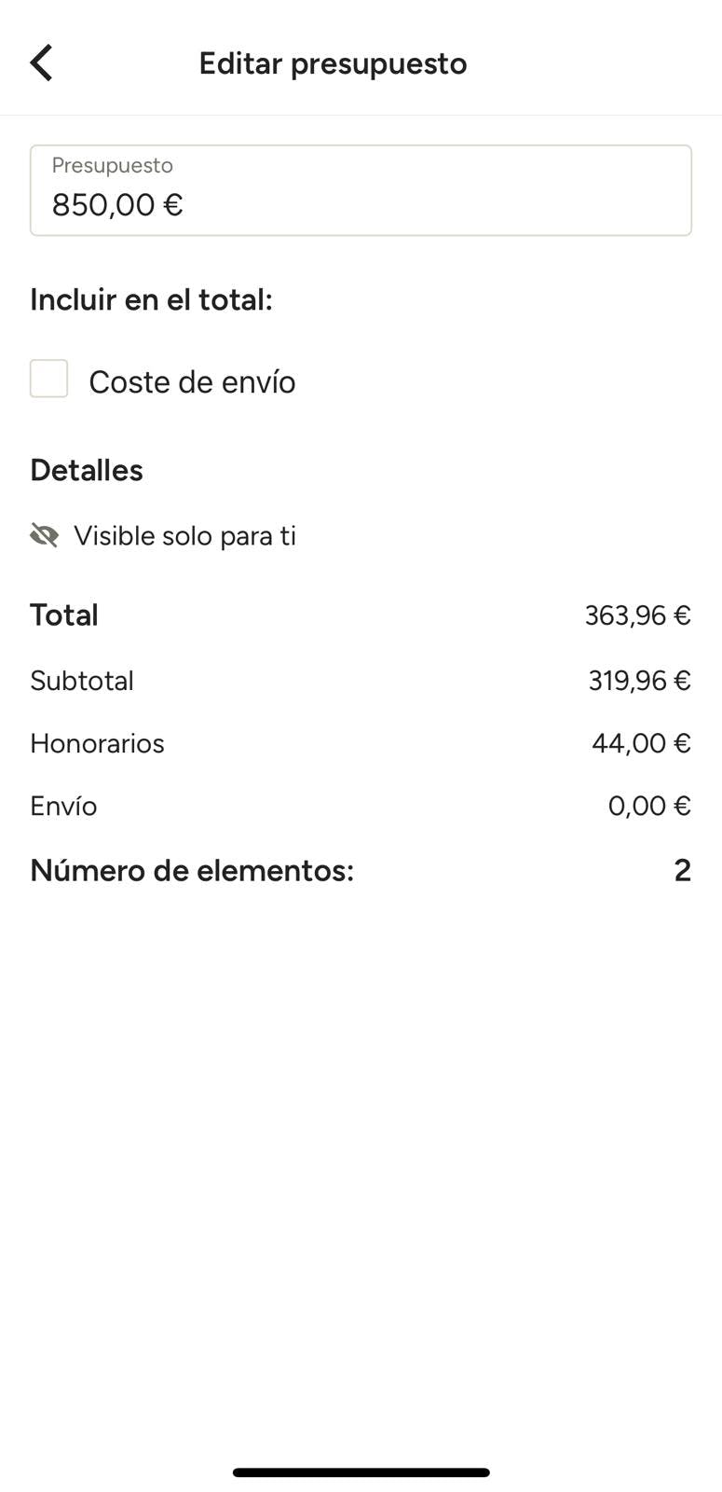The image size is (722, 1492).
Task: Toggle the Coste de envío checkbox
Action: coord(48,380)
